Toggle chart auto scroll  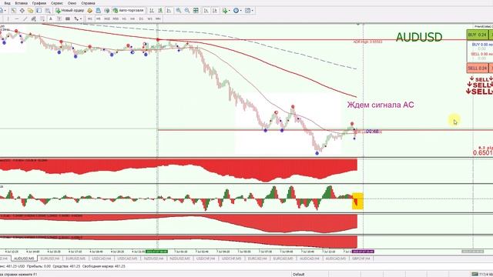click(206, 10)
